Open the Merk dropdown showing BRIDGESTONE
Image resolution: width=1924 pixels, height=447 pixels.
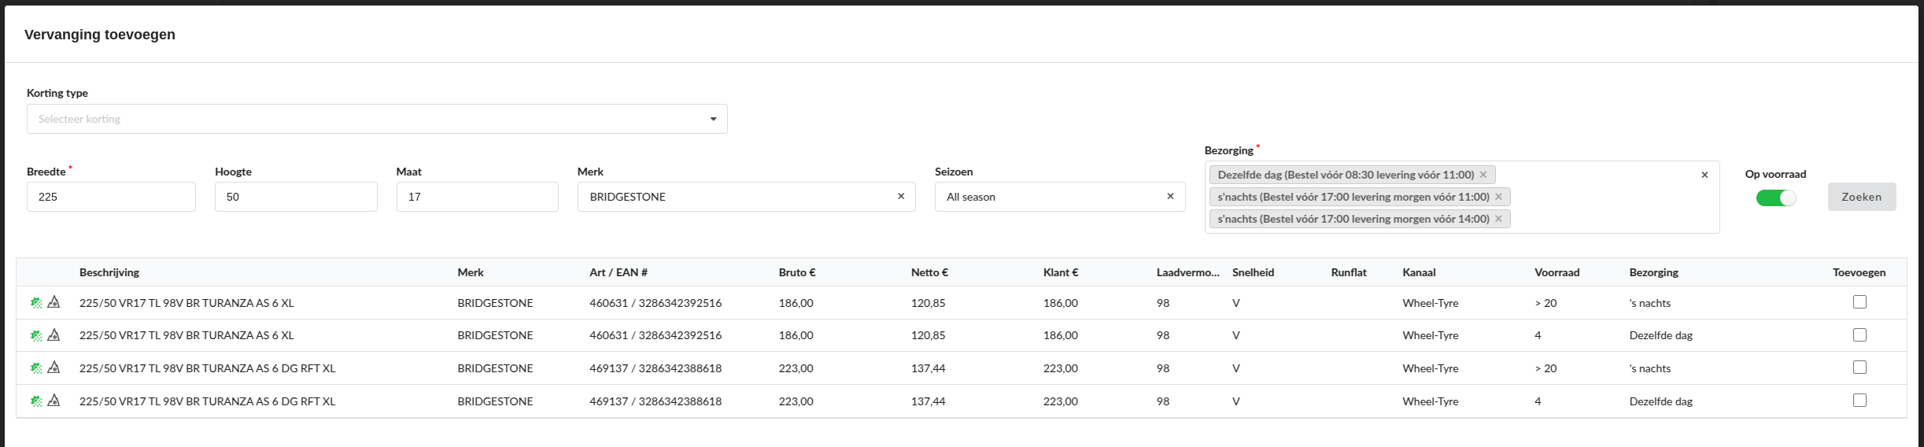tap(732, 197)
